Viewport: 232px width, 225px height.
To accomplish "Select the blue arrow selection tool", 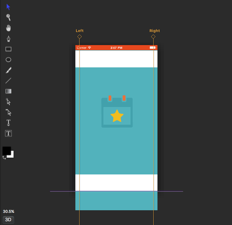I will click(x=8, y=7).
